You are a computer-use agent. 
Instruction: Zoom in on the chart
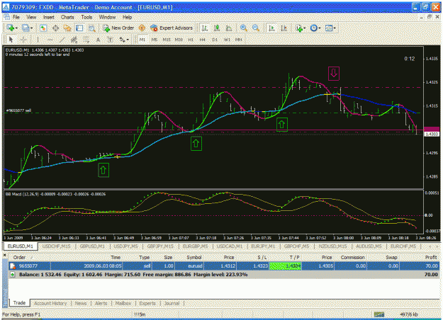point(243,28)
